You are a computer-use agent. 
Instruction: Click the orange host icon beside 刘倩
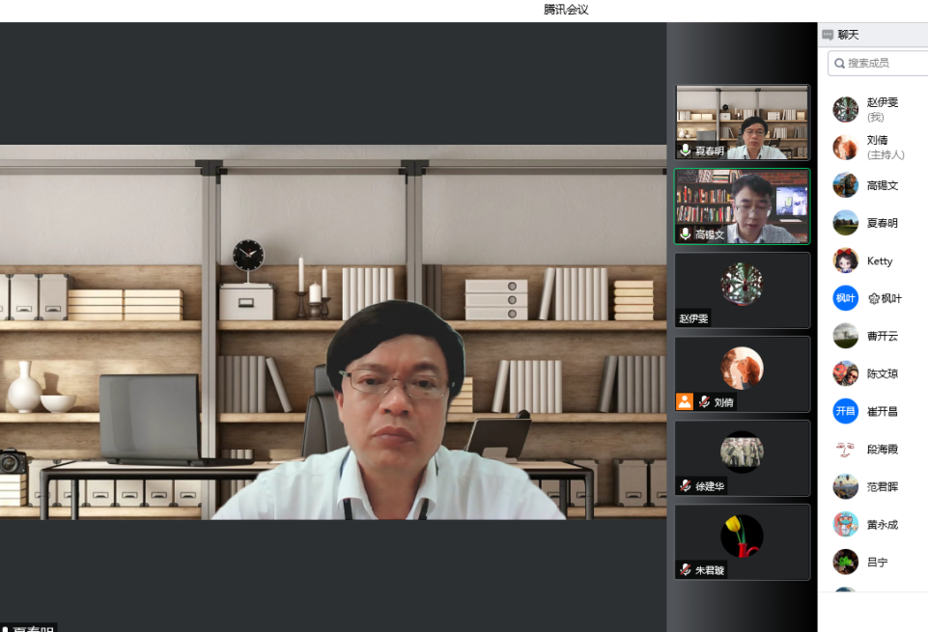685,402
